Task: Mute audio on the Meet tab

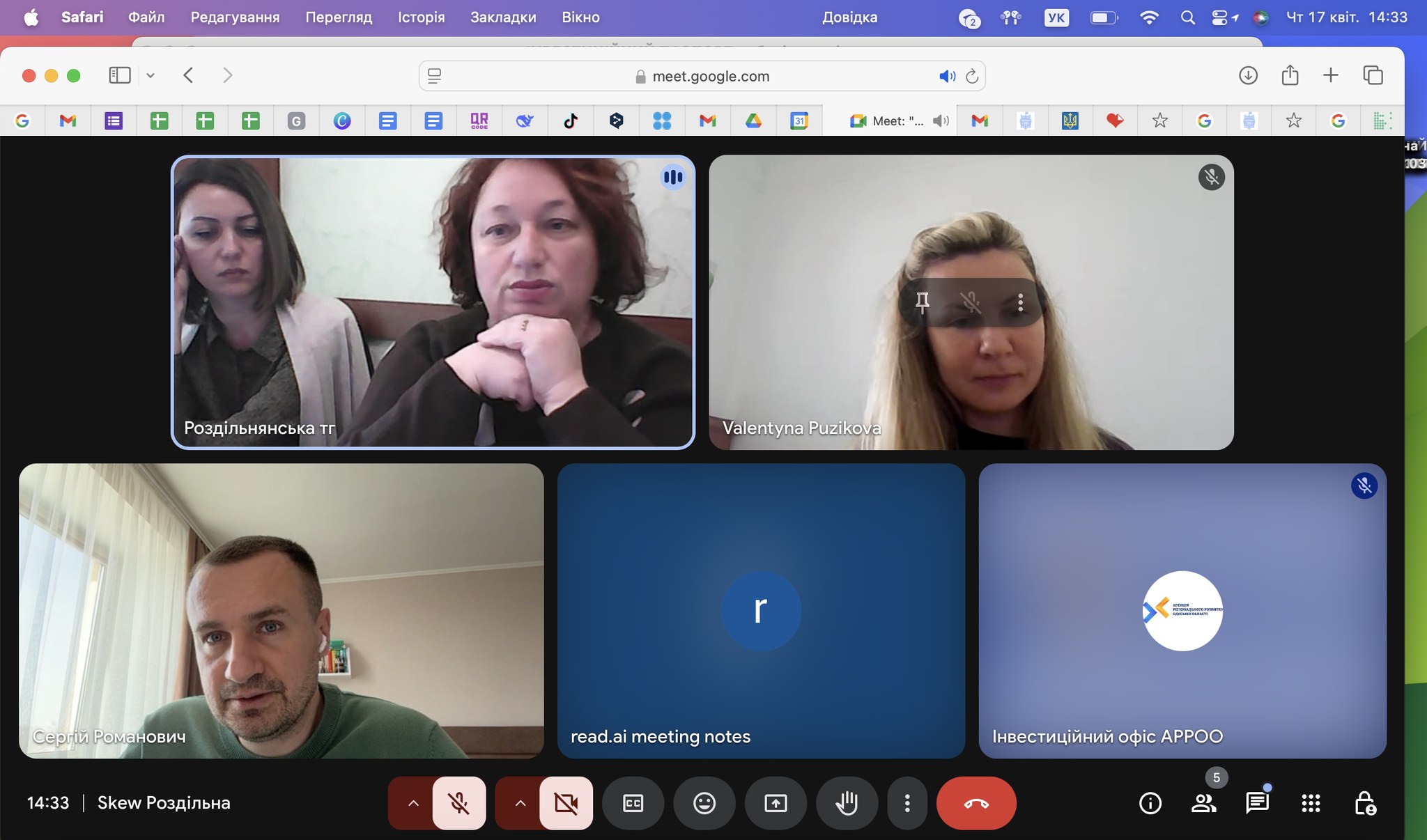Action: [941, 121]
